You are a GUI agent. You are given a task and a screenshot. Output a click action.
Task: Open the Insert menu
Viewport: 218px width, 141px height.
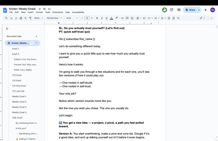[31, 12]
